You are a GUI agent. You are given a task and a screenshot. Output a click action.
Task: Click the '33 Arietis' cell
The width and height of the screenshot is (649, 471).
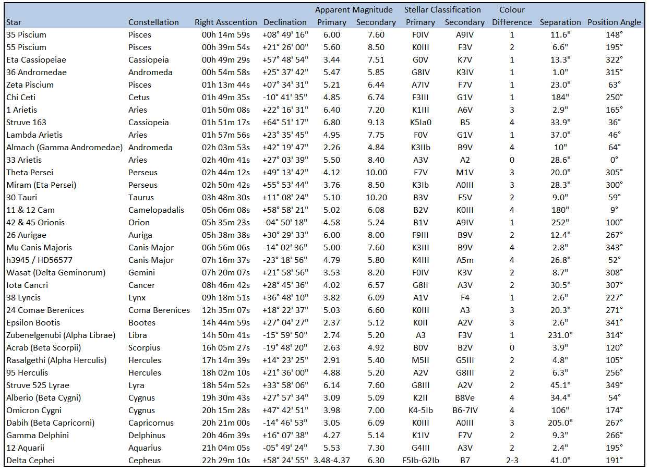pos(24,160)
